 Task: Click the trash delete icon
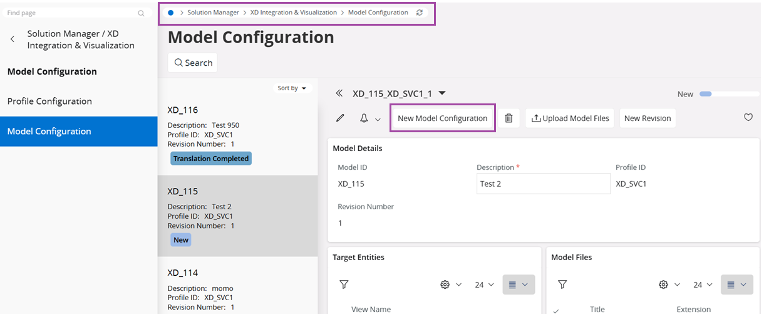point(508,118)
